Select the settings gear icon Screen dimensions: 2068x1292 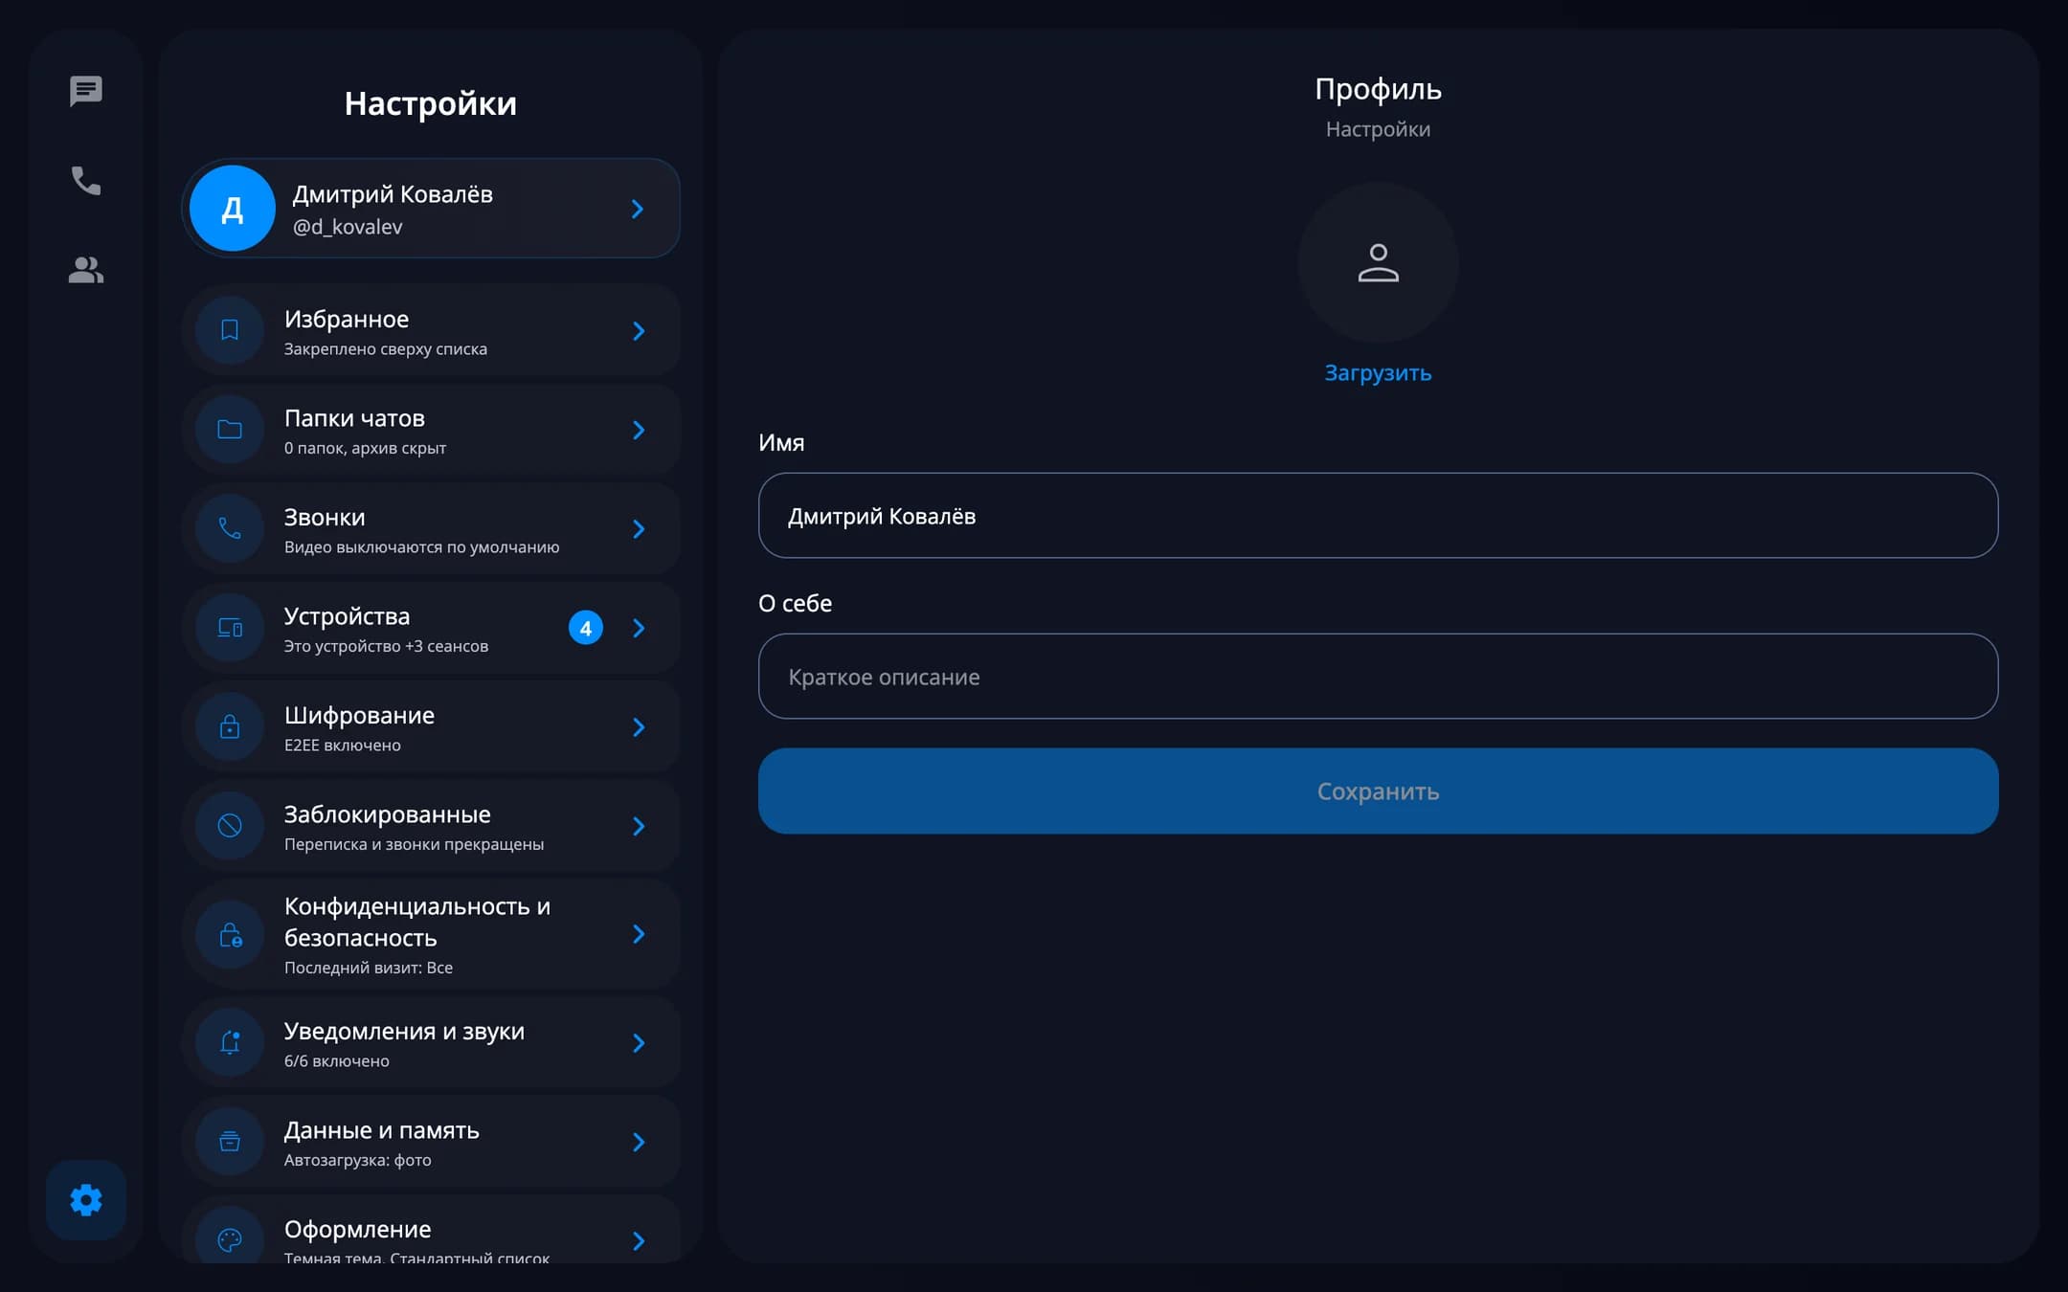coord(86,1199)
